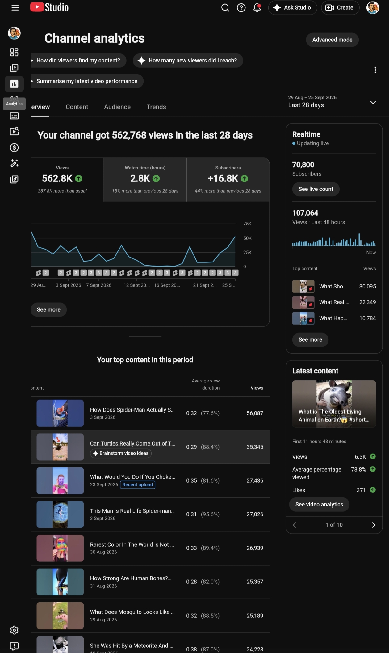Open the Content icon in sidebar
The width and height of the screenshot is (389, 653).
(x=14, y=68)
